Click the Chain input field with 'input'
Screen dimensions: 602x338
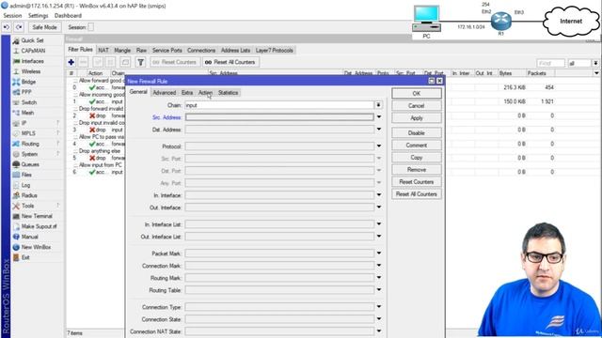(279, 105)
